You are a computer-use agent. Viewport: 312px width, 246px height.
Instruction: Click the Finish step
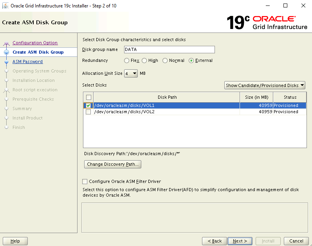coord(19,127)
